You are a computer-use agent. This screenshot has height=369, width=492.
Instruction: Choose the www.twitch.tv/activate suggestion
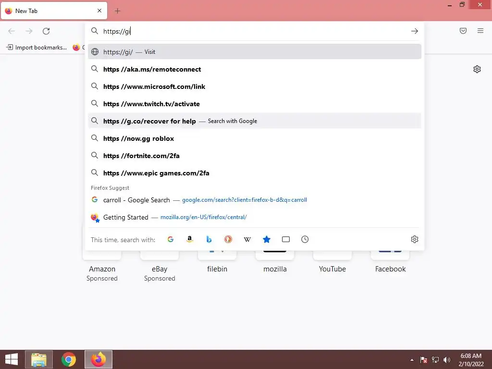255,104
